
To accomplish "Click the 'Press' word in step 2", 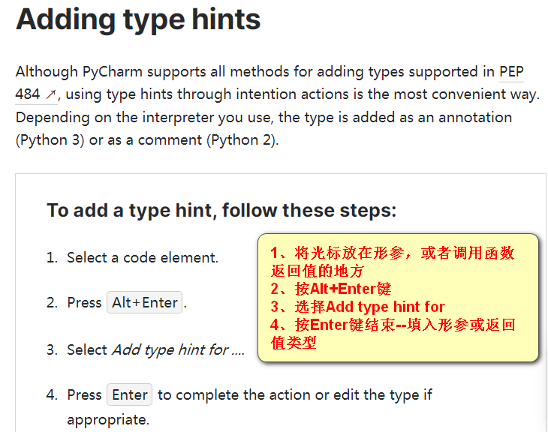I will [84, 303].
